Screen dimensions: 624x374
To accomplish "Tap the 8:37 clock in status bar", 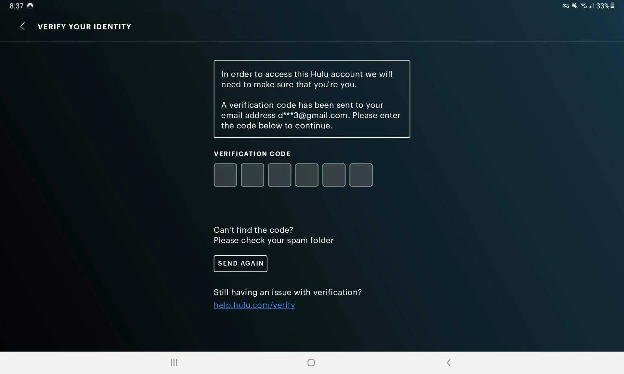I will coord(17,6).
